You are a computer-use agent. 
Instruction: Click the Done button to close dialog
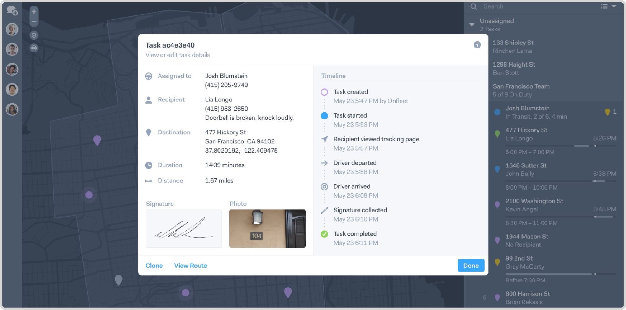tap(471, 265)
